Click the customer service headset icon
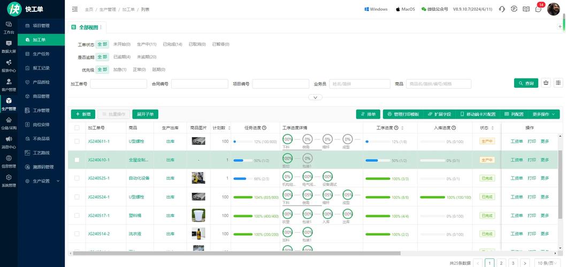This screenshot has height=267, width=566. click(502, 9)
